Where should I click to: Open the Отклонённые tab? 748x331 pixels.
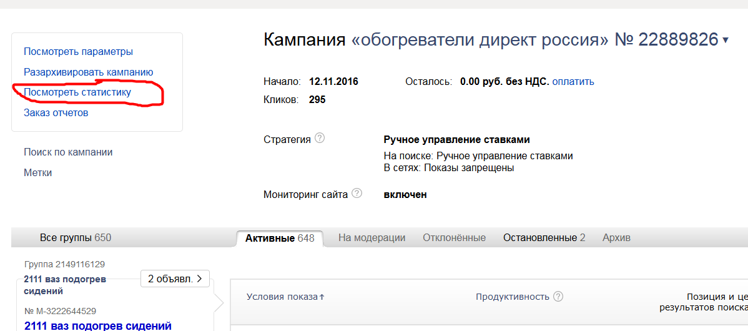point(454,237)
